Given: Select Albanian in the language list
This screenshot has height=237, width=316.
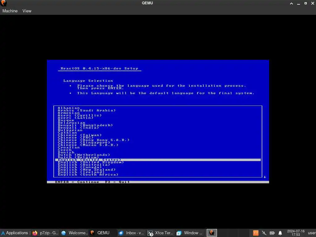Looking at the screenshot, I should pyautogui.click(x=69, y=108).
